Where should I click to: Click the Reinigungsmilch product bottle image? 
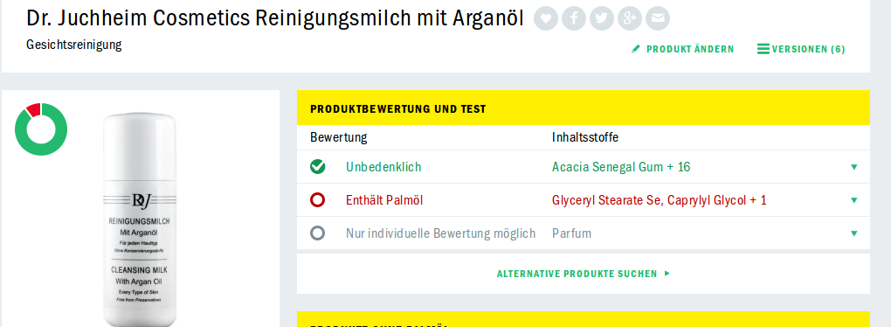(x=139, y=220)
